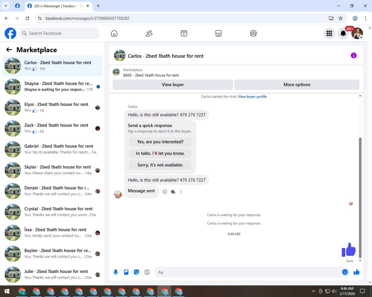Viewport: 372px width, 297px height.
Task: Open Skylar conversation in the list
Action: coord(52,170)
